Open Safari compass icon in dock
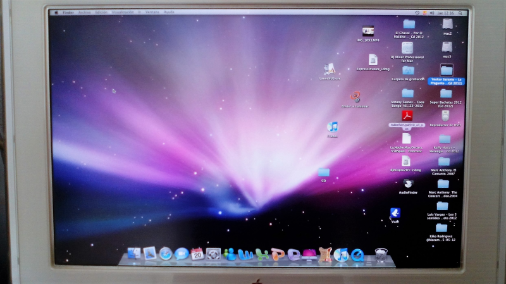 166,254
